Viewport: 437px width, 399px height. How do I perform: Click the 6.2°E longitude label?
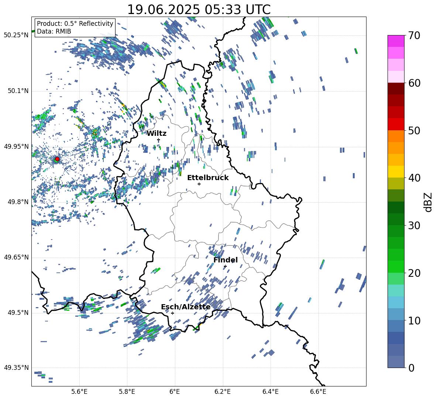coord(223,392)
